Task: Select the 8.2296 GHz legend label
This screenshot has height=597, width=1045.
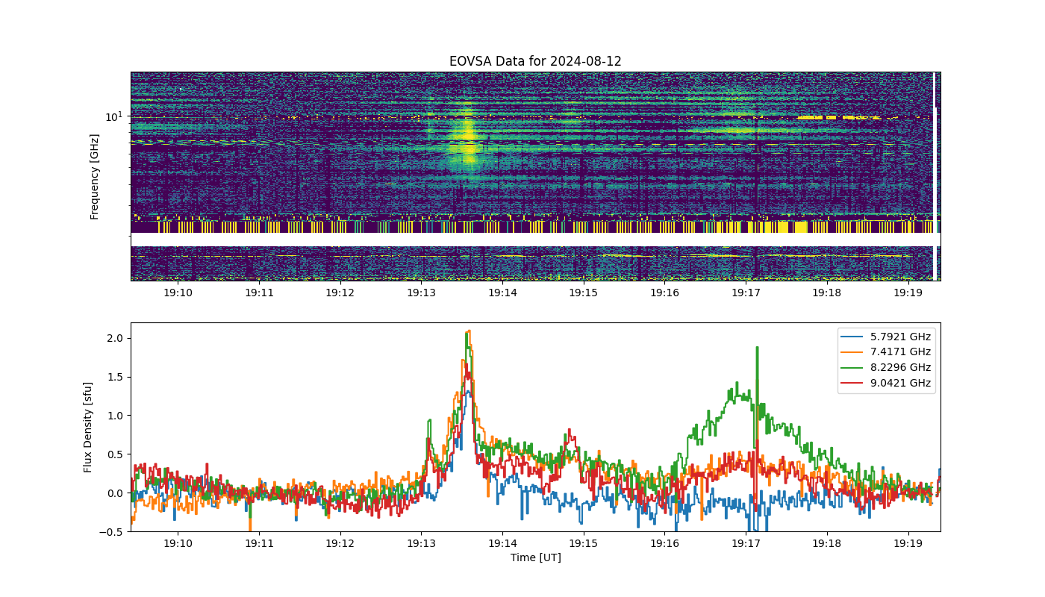Action: pos(900,367)
